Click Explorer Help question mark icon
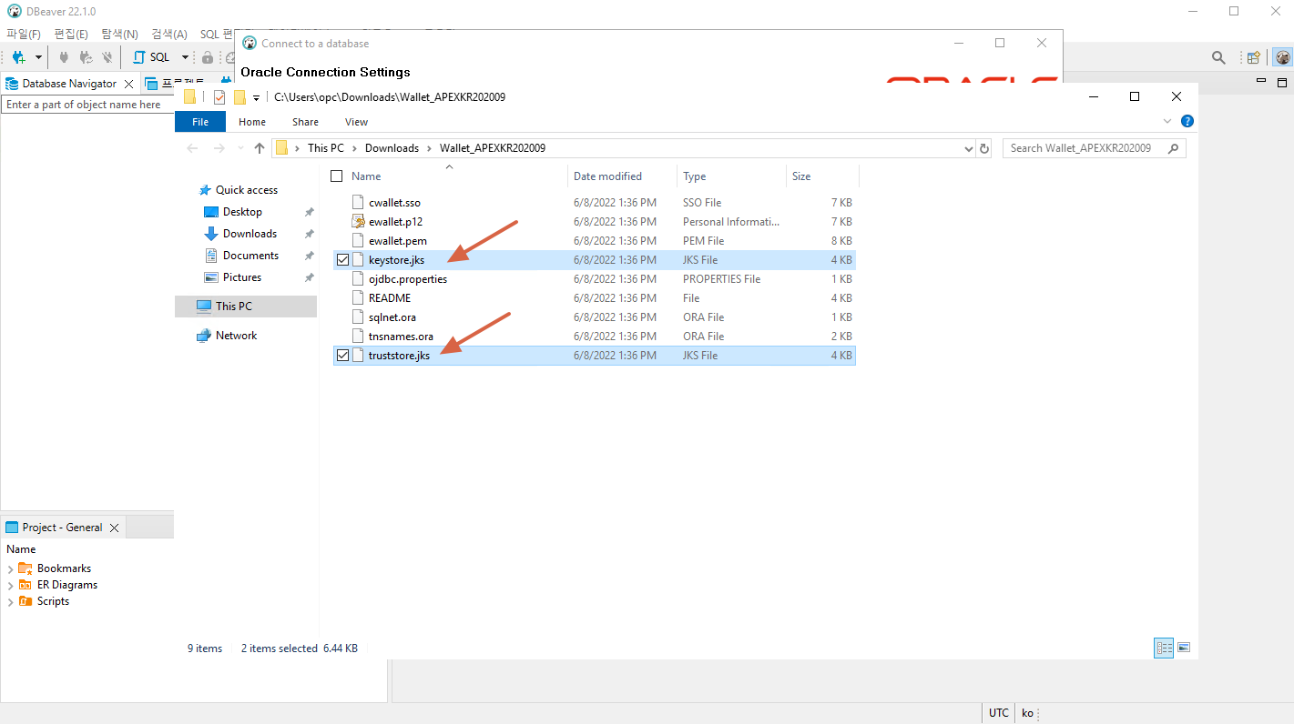 coord(1187,121)
